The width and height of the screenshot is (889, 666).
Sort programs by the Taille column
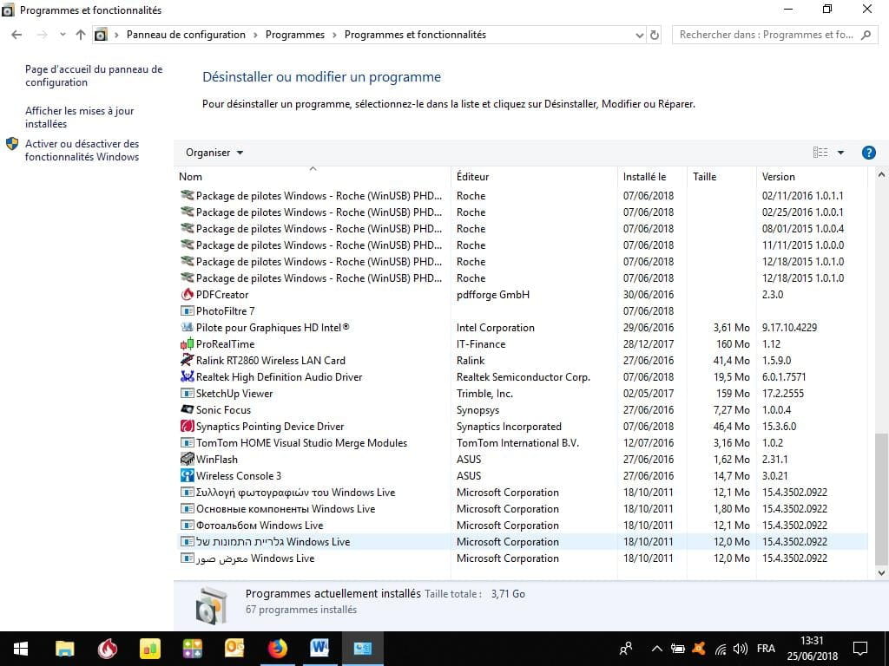[x=721, y=177]
